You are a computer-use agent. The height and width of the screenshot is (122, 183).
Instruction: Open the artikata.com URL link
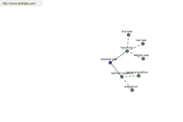(19, 4)
